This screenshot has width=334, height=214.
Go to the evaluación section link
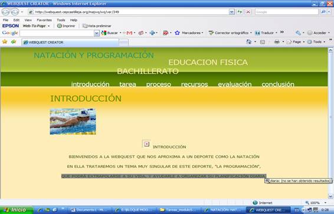click(234, 85)
